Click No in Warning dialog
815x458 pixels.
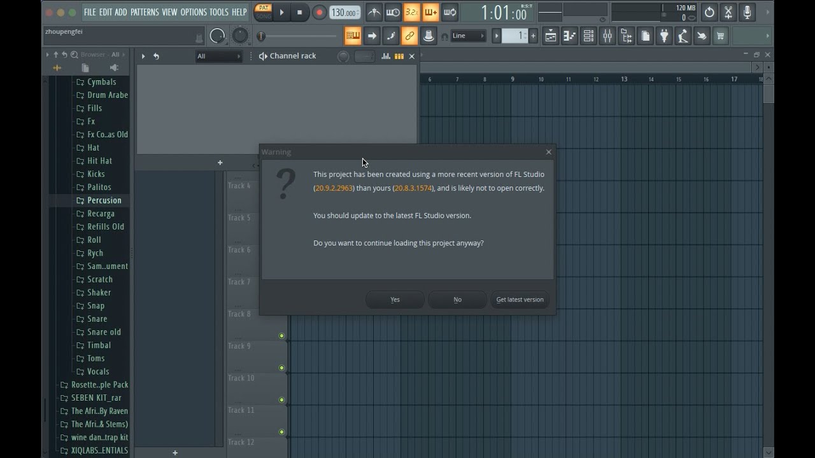click(x=457, y=300)
